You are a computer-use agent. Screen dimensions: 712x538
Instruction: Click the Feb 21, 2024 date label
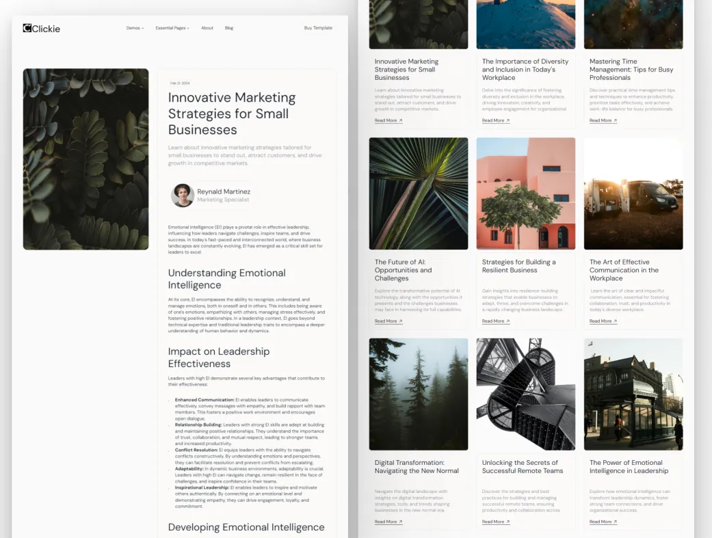(x=180, y=83)
